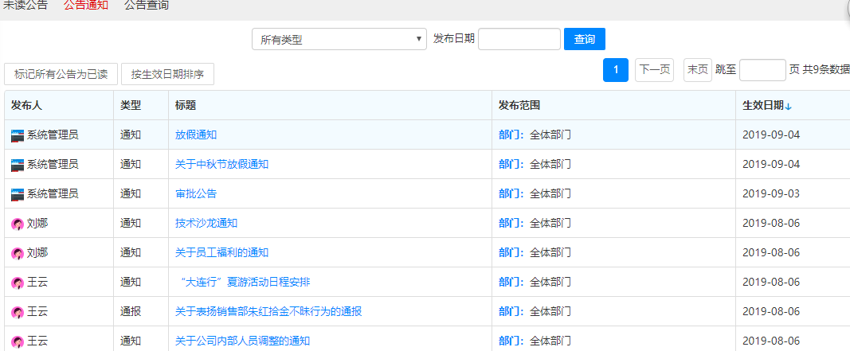Screen dimensions: 850x351
Task: Switch to the 未读公告 tab
Action: point(25,6)
